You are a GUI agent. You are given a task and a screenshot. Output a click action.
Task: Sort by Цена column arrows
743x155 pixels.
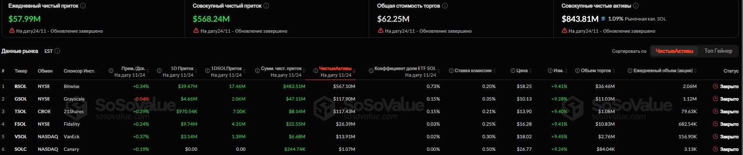coord(530,71)
